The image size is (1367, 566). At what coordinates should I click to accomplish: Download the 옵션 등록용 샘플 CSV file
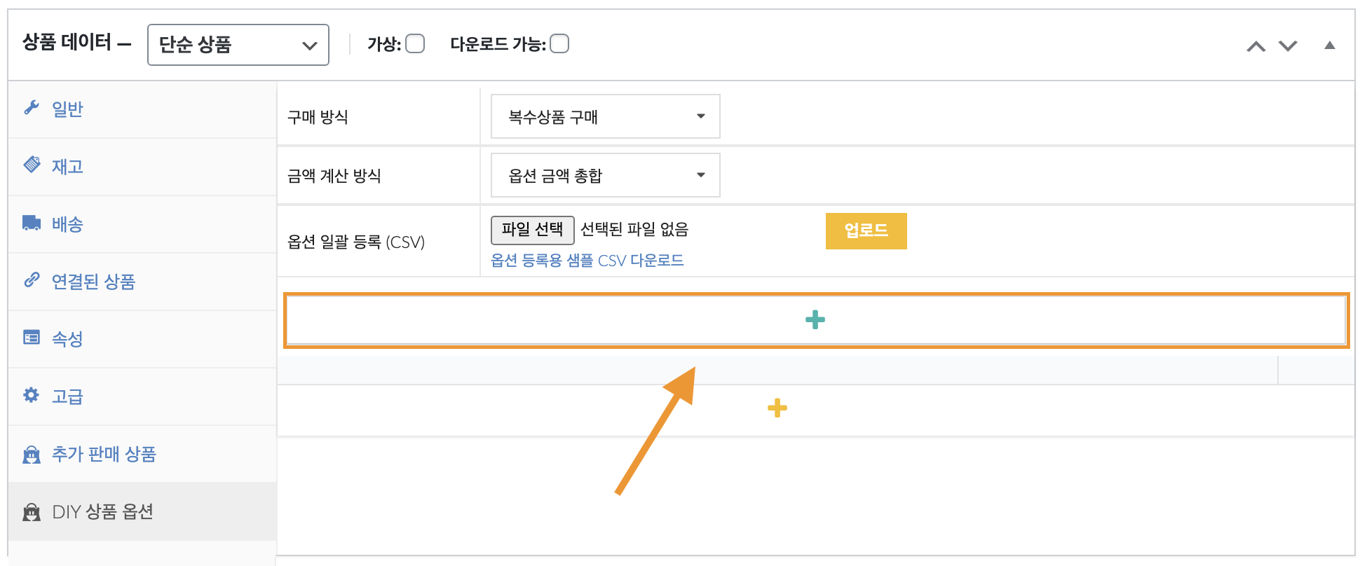pyautogui.click(x=587, y=261)
